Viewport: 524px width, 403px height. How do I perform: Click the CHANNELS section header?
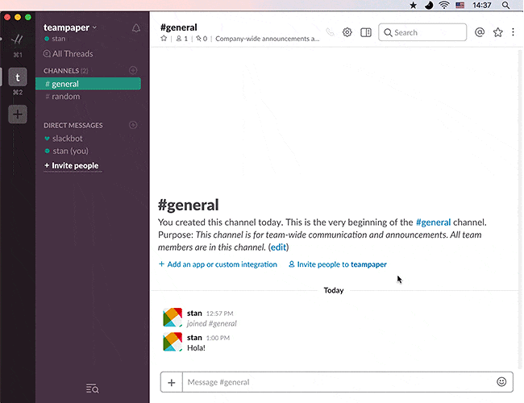click(66, 70)
